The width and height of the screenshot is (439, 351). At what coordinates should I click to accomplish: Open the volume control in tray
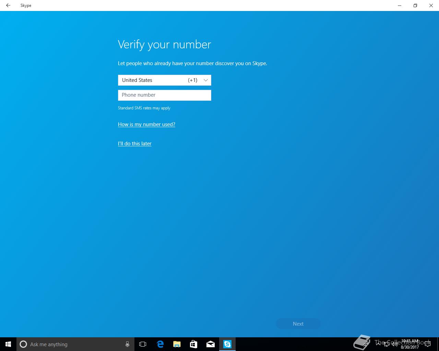tap(394, 344)
